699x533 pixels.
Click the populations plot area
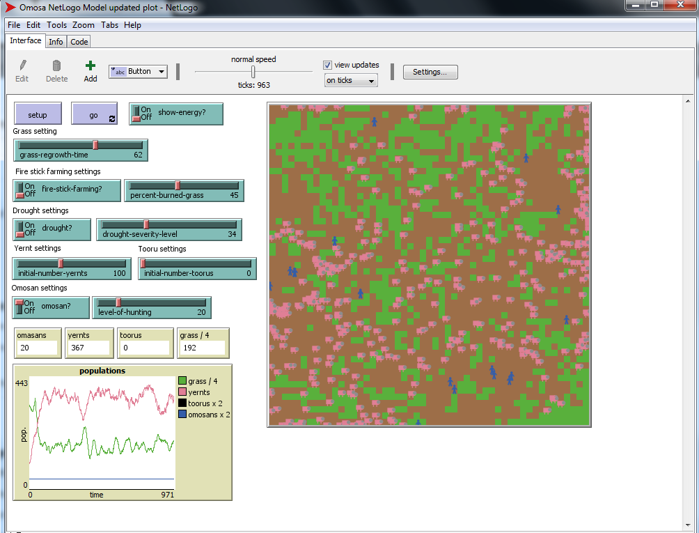coord(102,433)
